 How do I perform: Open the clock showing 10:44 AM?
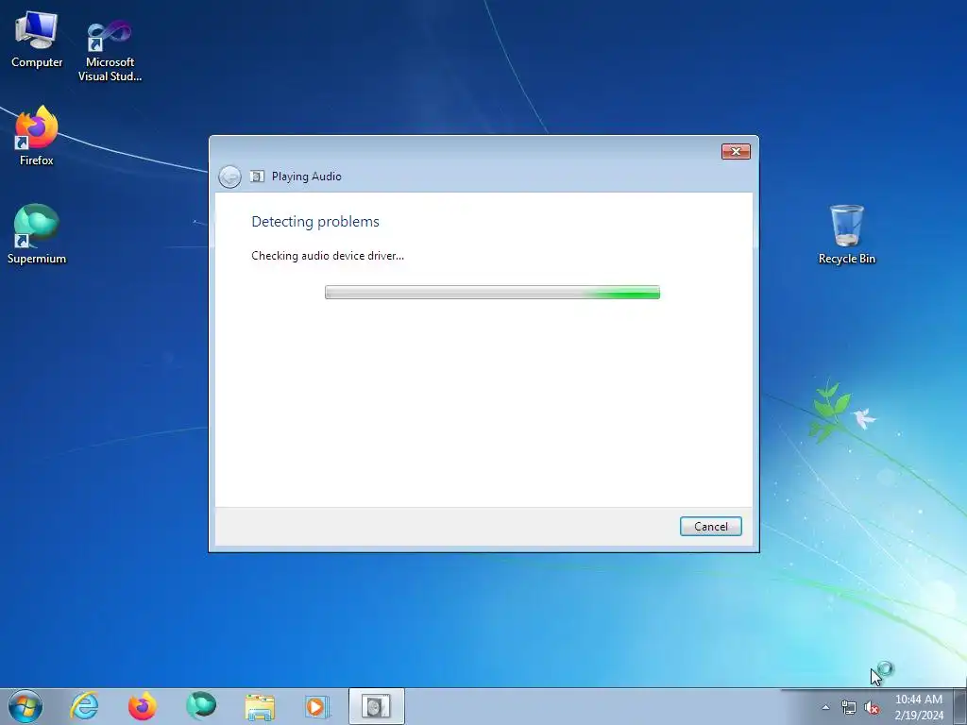918,707
